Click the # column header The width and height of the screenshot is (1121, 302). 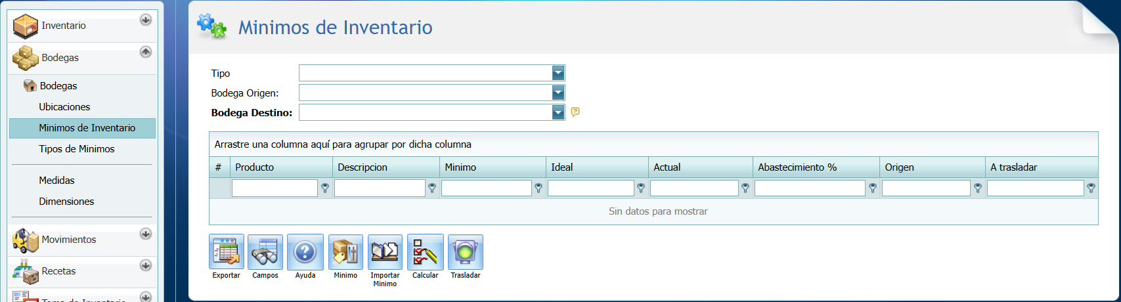(x=219, y=167)
